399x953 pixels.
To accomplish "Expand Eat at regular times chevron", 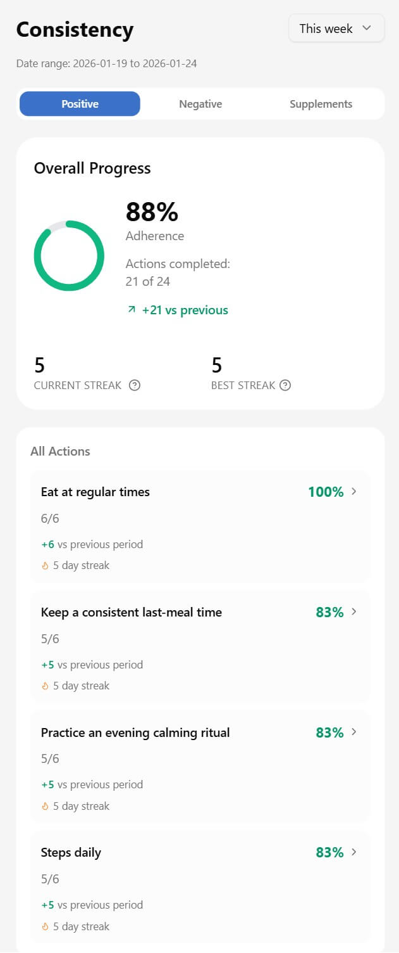I will tap(354, 492).
